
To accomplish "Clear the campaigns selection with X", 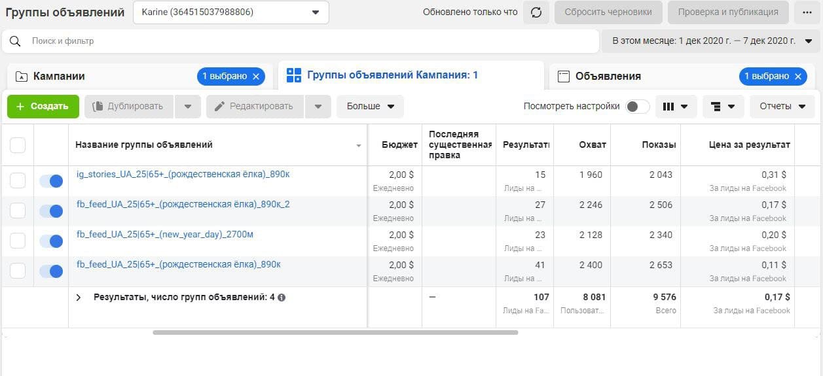I will point(256,77).
